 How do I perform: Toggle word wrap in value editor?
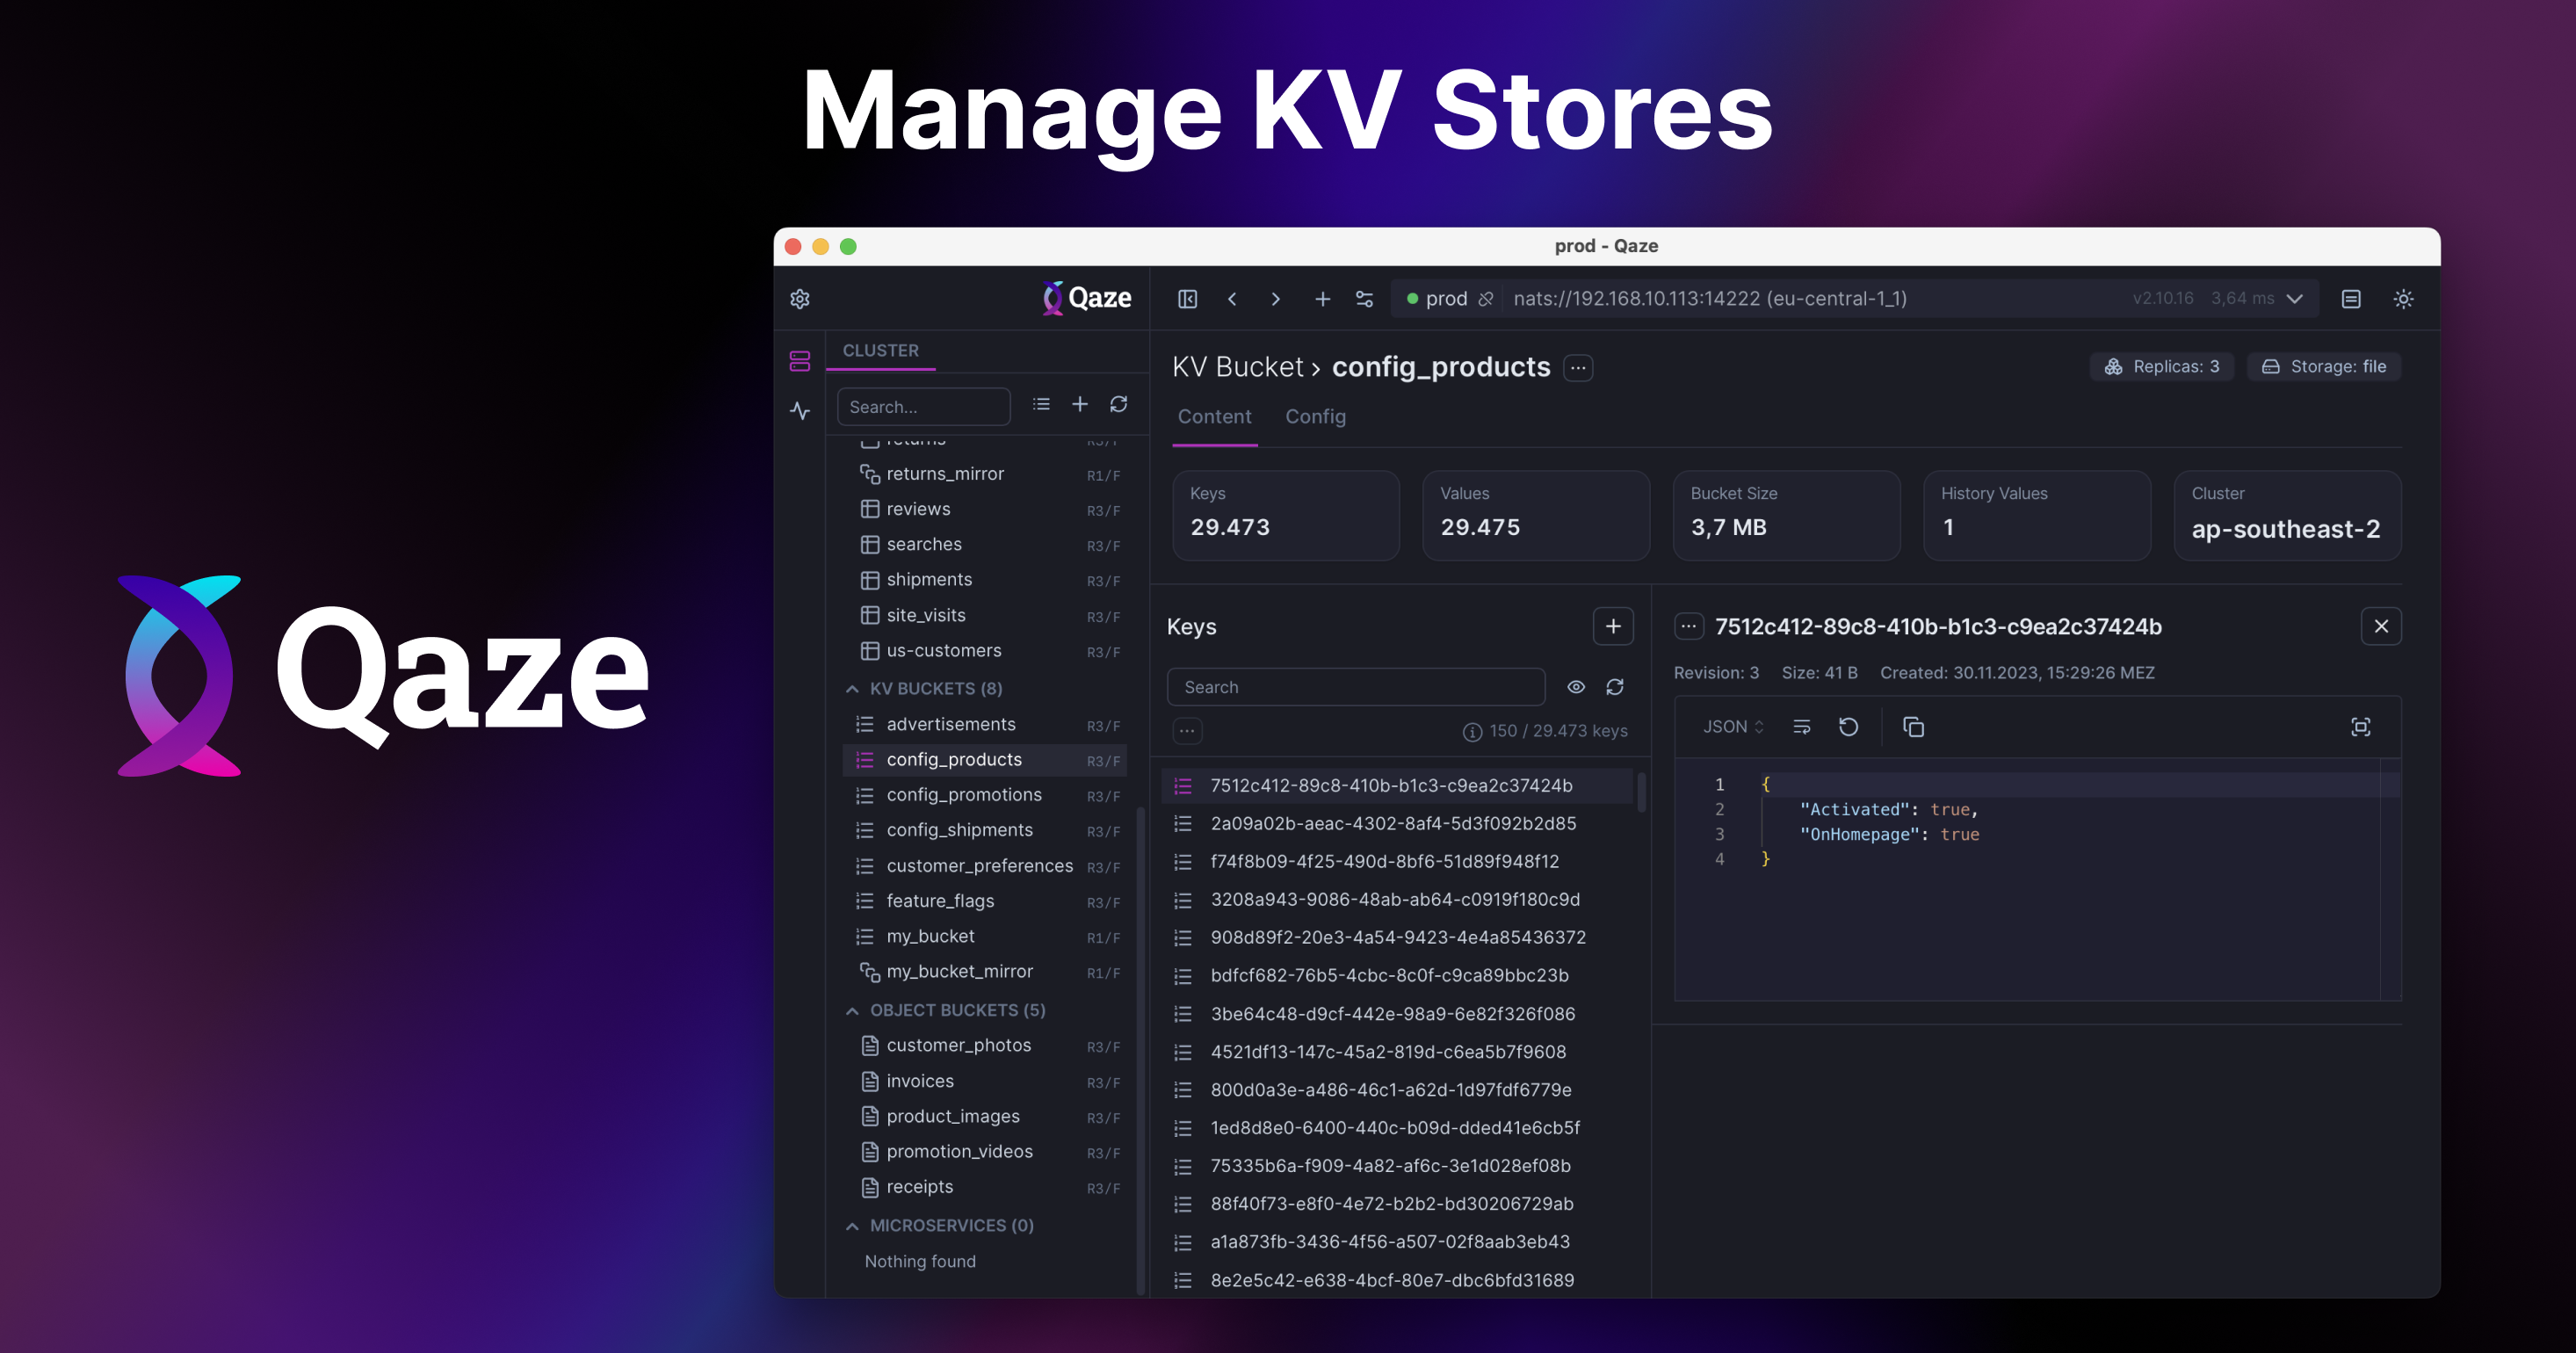pyautogui.click(x=1802, y=727)
